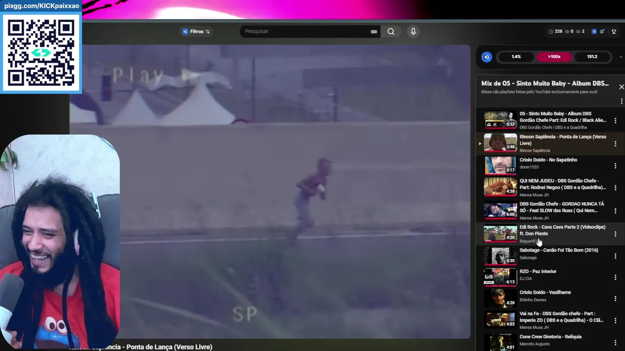625x351 pixels.
Task: Play 05 - Sinto Muito Baby thumbnail
Action: [500, 120]
